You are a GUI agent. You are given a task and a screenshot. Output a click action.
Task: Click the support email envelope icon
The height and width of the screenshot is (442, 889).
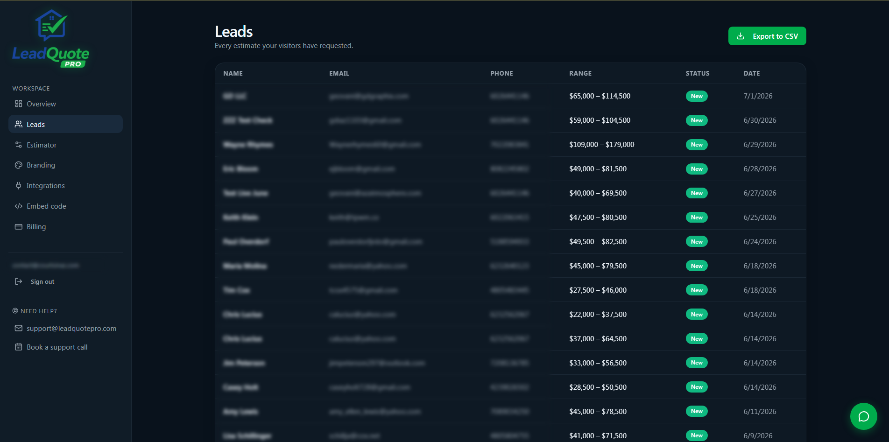tap(19, 328)
